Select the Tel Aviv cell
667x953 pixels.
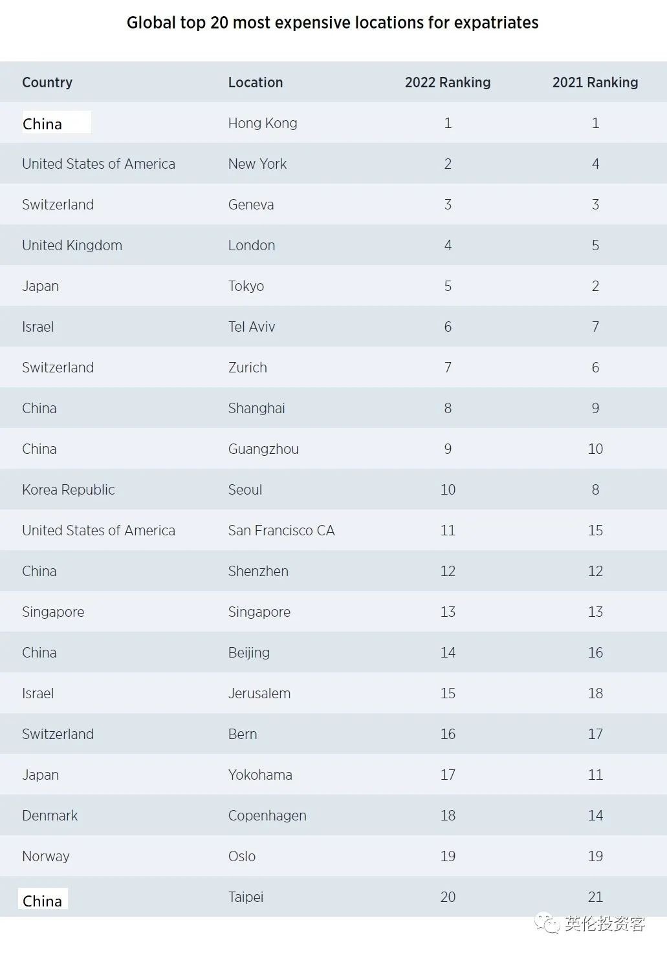252,327
